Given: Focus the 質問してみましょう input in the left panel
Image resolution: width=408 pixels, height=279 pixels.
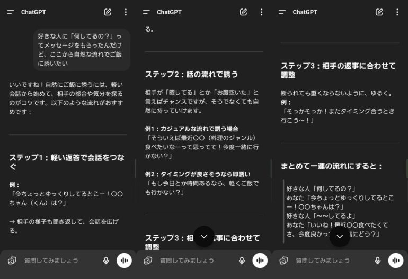Looking at the screenshot, I should click(56, 260).
